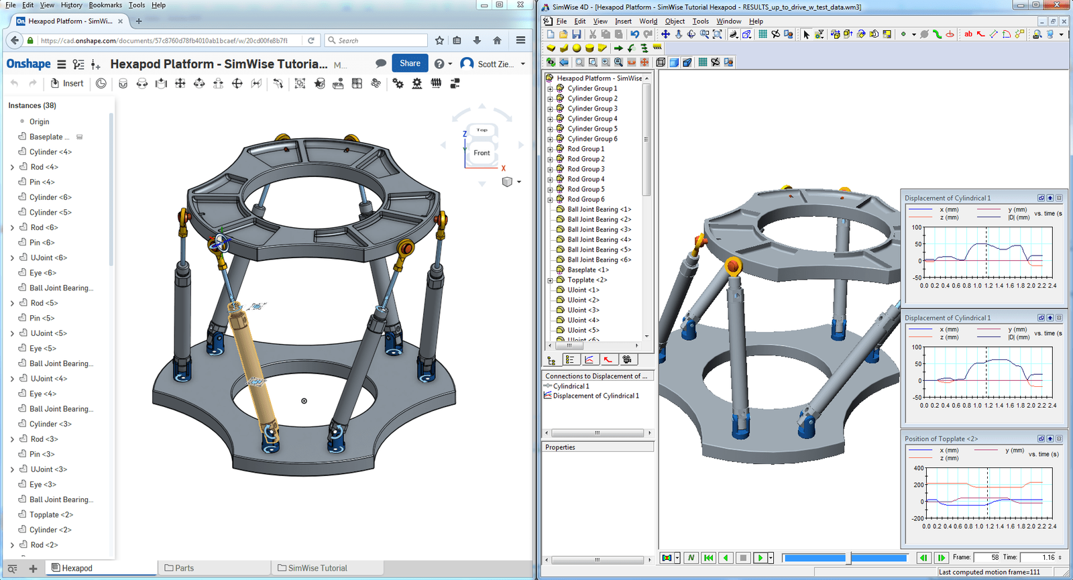This screenshot has width=1073, height=580.
Task: Click the wireframe cube display icon
Action: (x=661, y=62)
